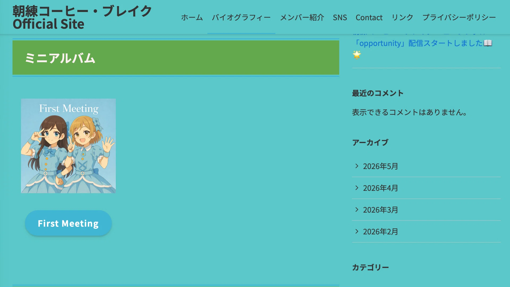Open the 朝練コーヒー・ブレイク Official Site title
Screen dimensions: 510x287
coord(82,18)
